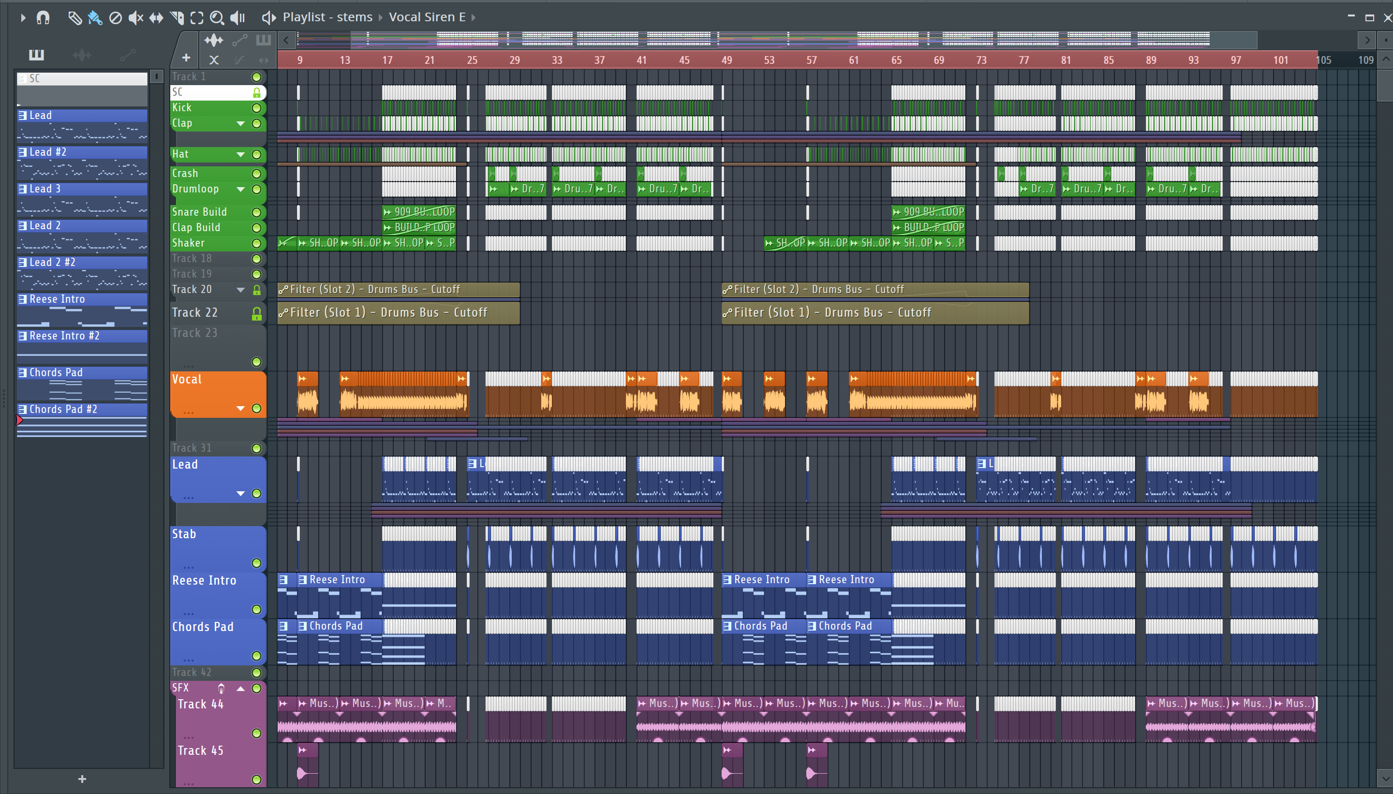Click the Vocal Siren E breadcrumb
The height and width of the screenshot is (794, 1393).
[x=427, y=17]
